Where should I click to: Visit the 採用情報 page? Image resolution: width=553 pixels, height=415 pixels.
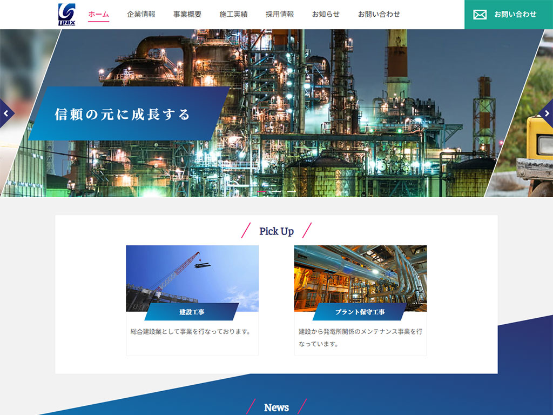click(x=280, y=14)
